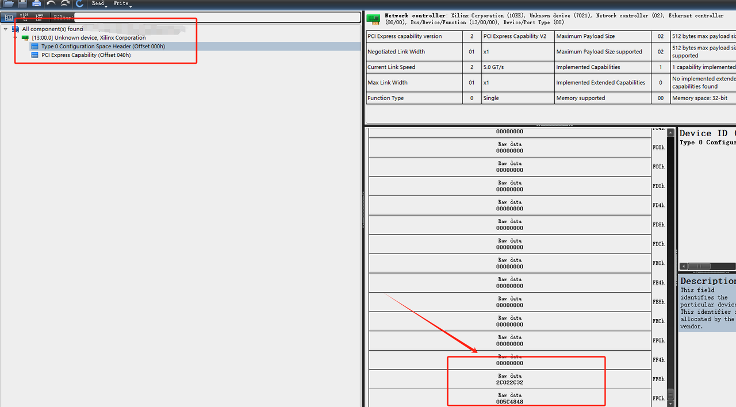Select the All component(s) found computer icon

tap(16, 29)
